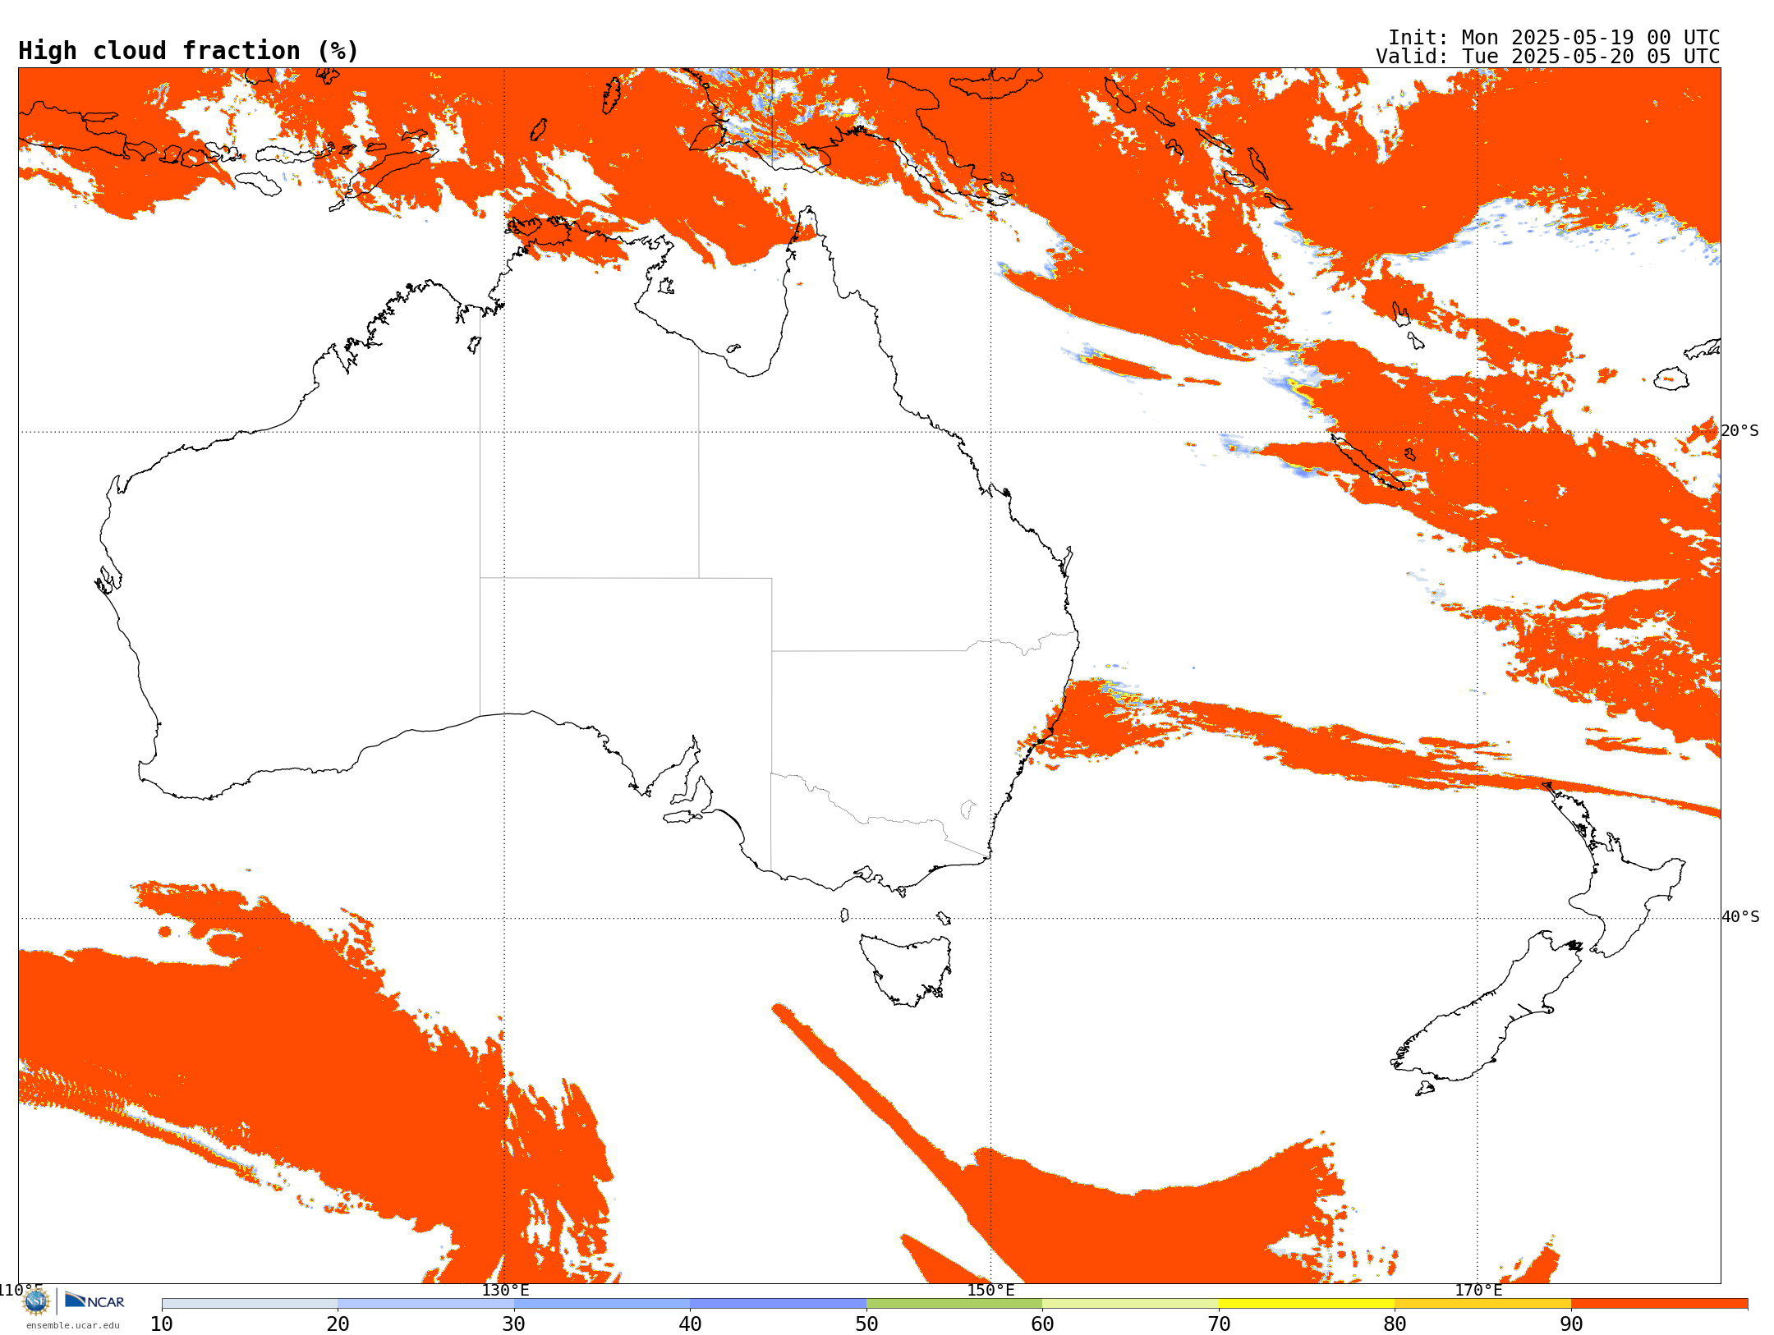1774x1335 pixels.
Task: Click the periwinkle 40-50 colorbar segment
Action: (x=778, y=1304)
